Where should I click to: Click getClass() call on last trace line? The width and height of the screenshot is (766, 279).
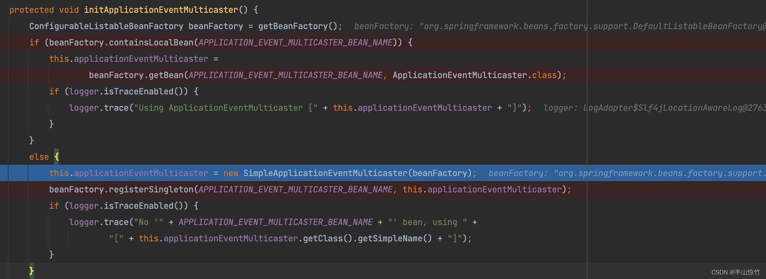(x=328, y=239)
